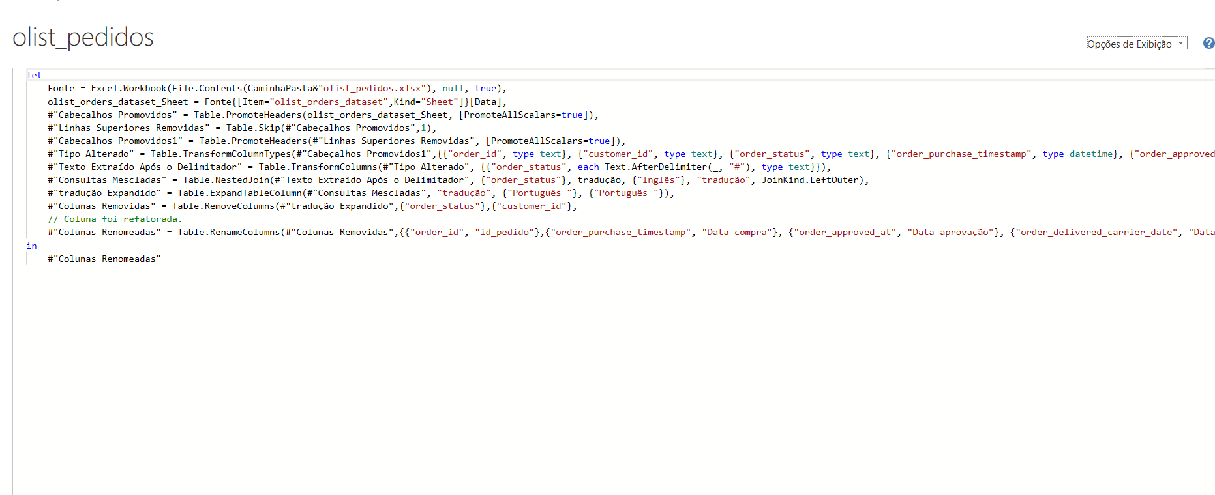Click the #"Cabeçalhos Promovidos1" step line
The width and height of the screenshot is (1215, 495).
click(337, 141)
